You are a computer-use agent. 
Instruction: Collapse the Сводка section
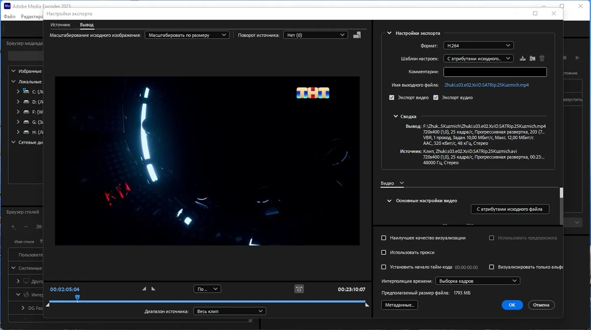click(396, 117)
